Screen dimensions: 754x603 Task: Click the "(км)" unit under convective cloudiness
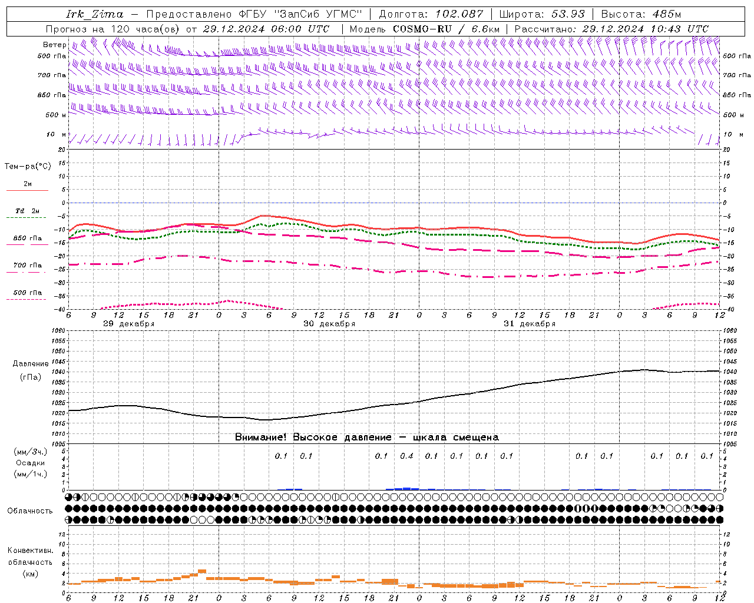[31, 574]
